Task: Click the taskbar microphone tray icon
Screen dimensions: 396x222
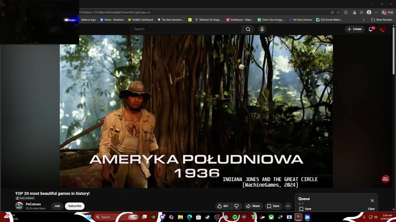Action: click(x=364, y=217)
